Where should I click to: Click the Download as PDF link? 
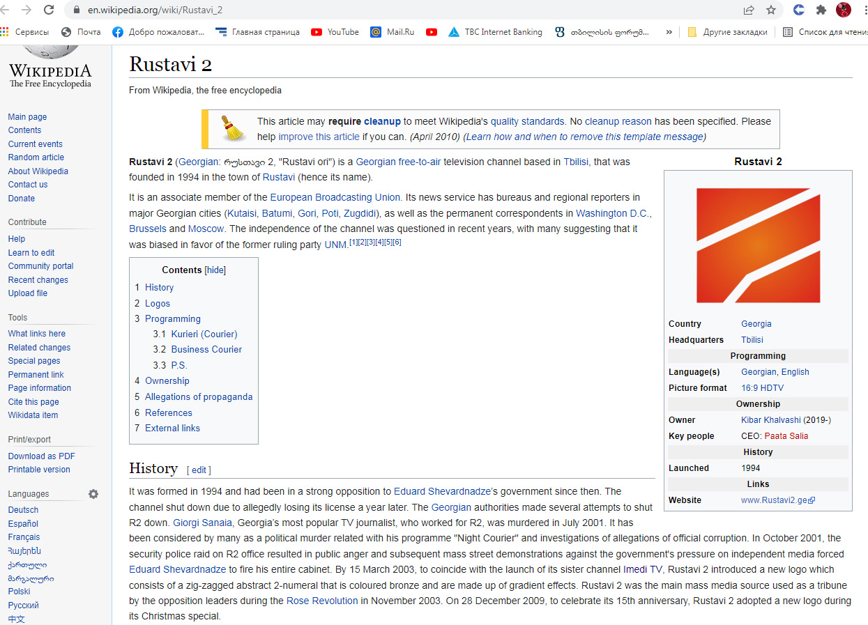(41, 456)
